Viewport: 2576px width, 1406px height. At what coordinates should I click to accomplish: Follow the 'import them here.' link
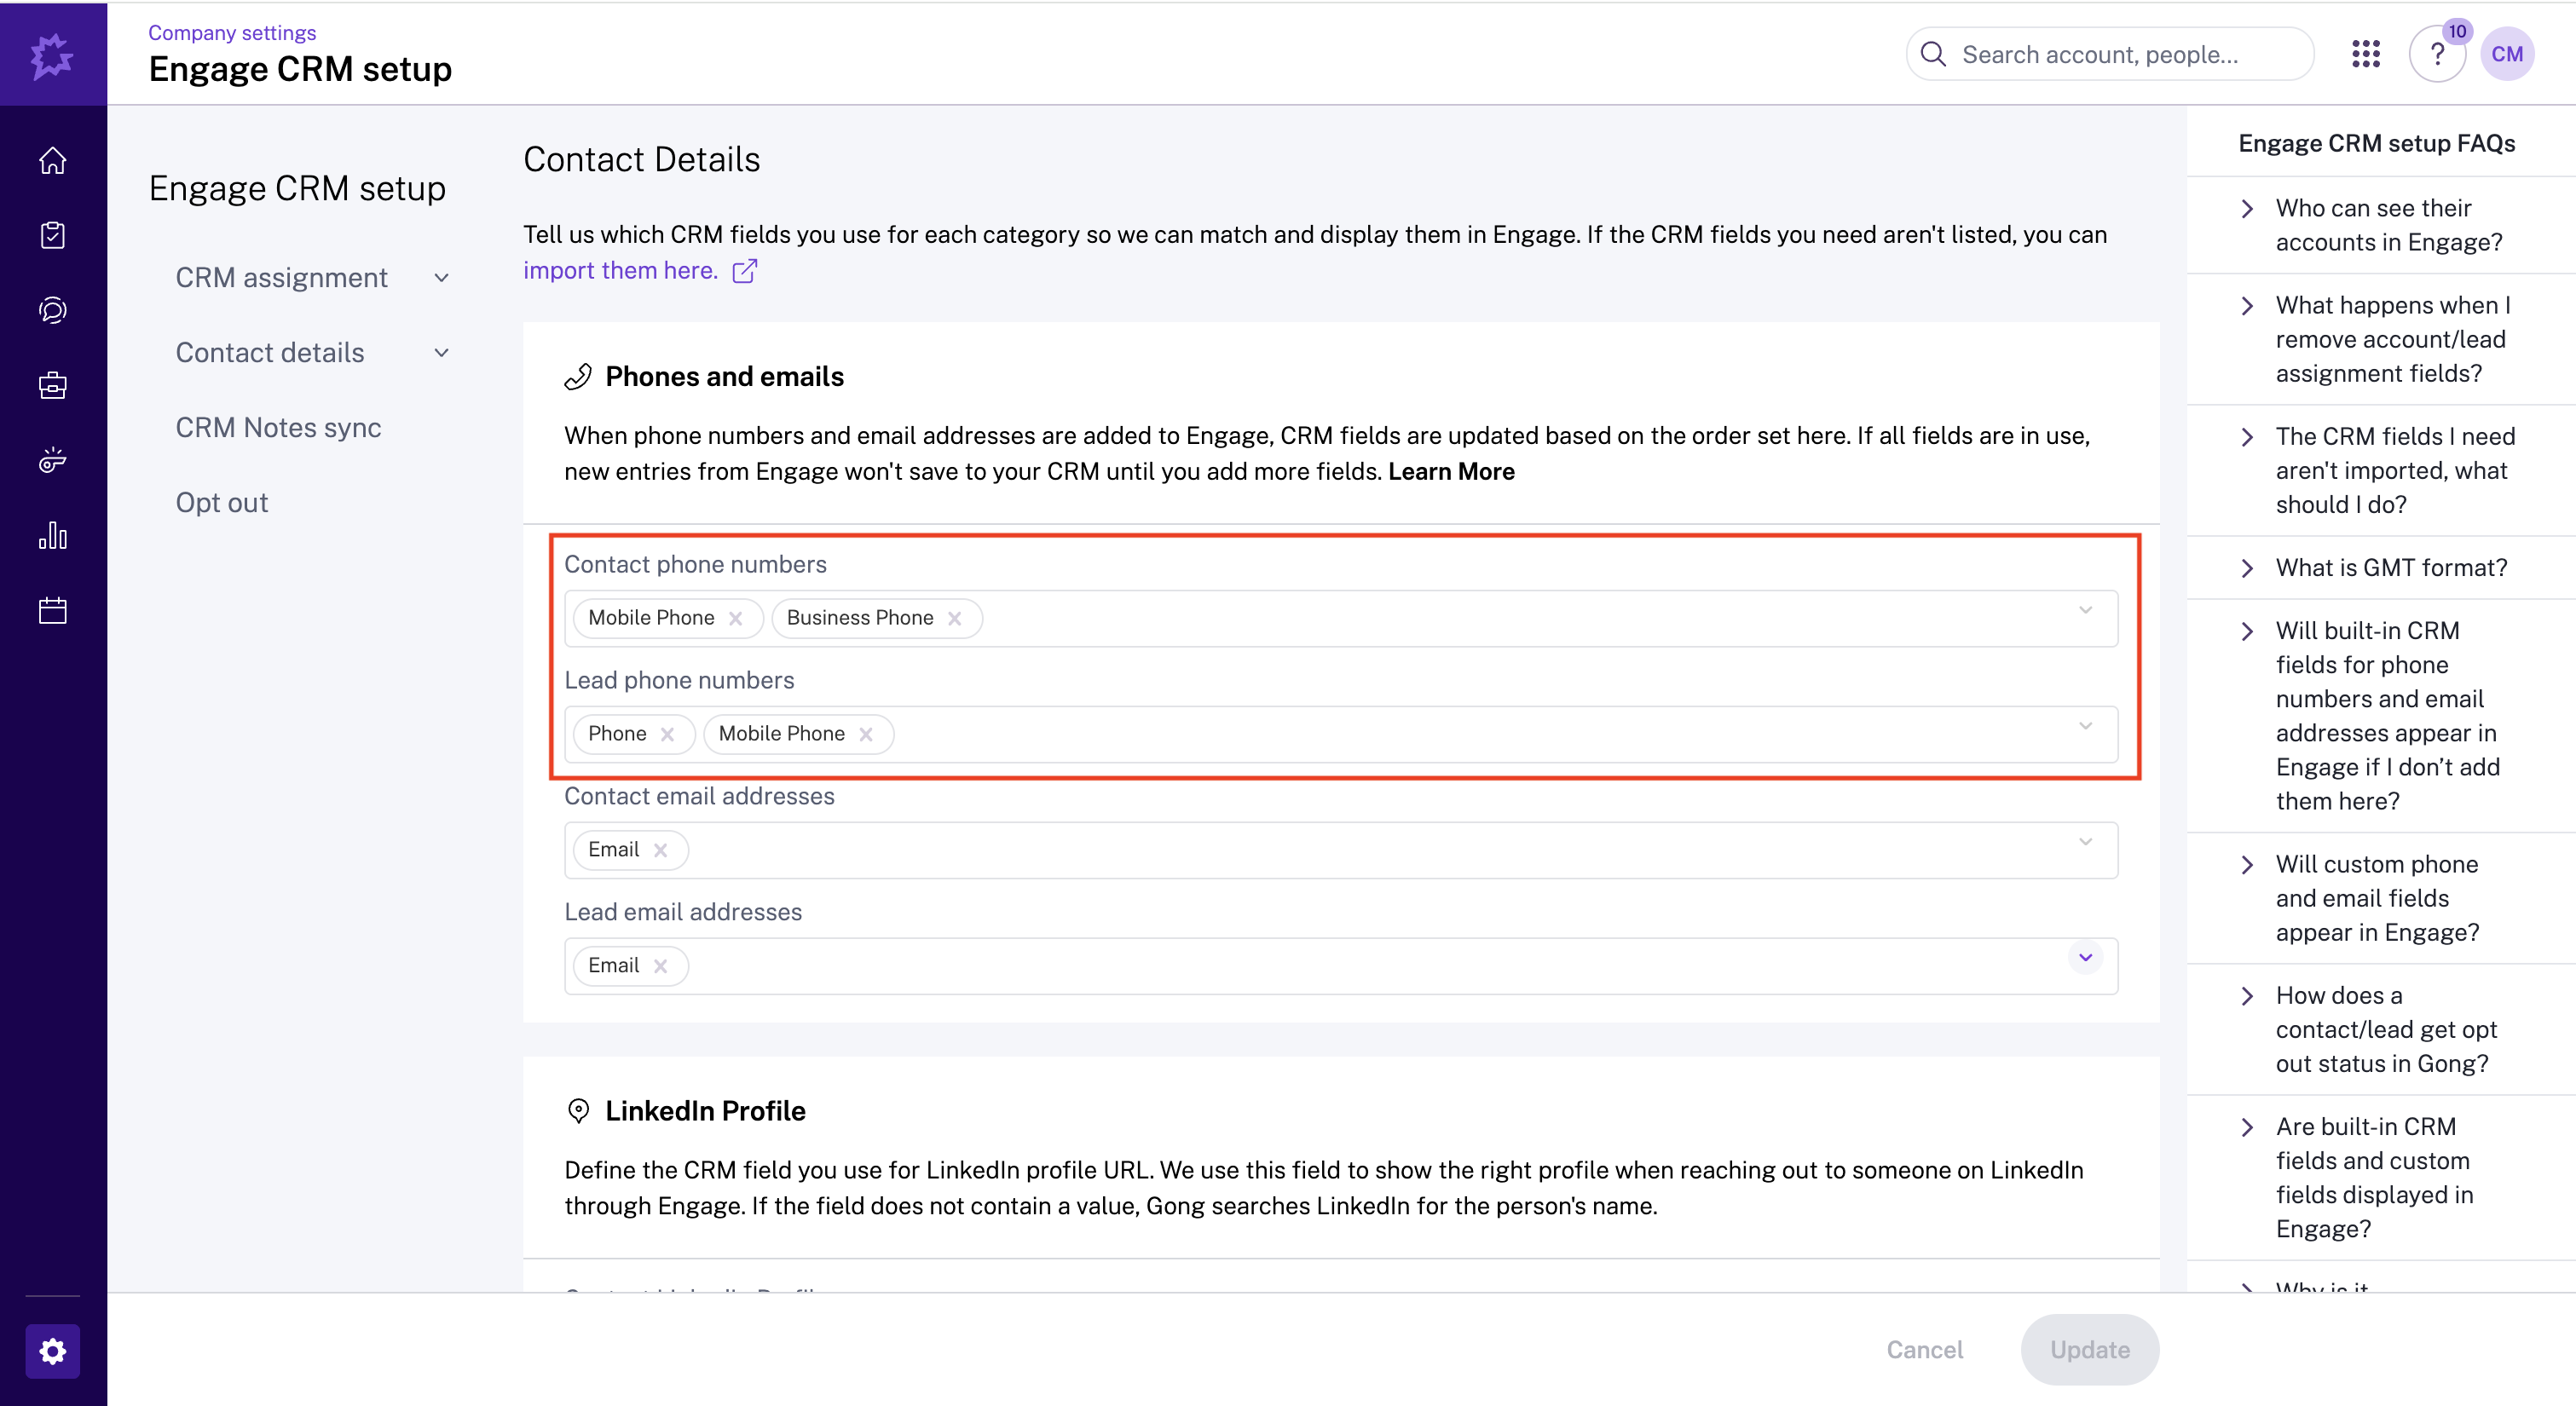(620, 271)
